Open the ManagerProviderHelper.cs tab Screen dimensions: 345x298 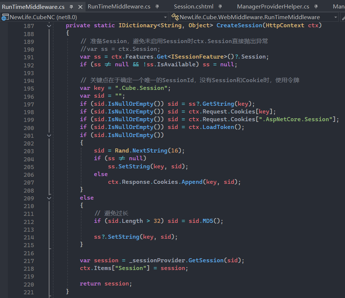click(x=273, y=7)
